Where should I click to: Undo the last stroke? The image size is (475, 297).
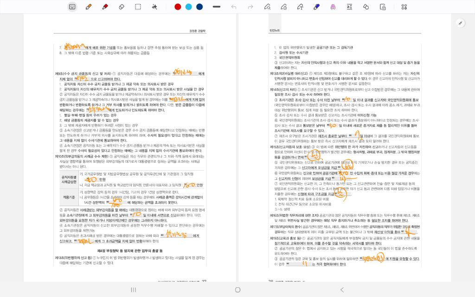click(234, 6)
